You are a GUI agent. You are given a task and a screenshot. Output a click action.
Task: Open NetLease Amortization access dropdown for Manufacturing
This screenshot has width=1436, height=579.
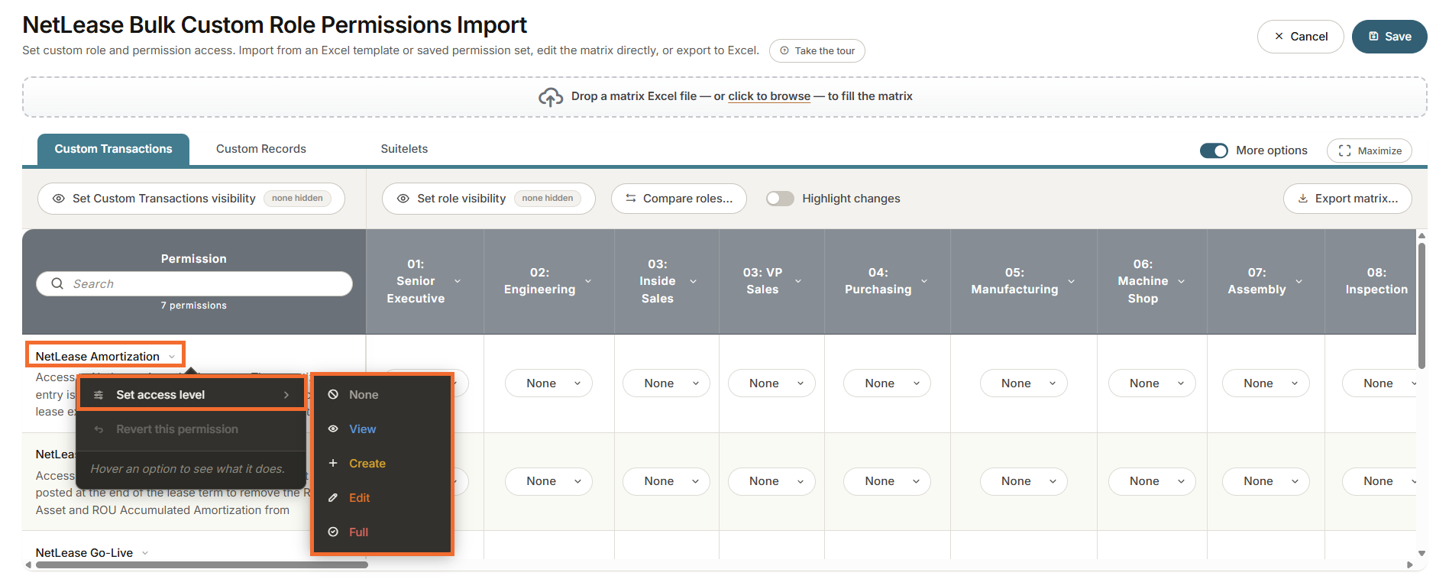tap(1024, 383)
